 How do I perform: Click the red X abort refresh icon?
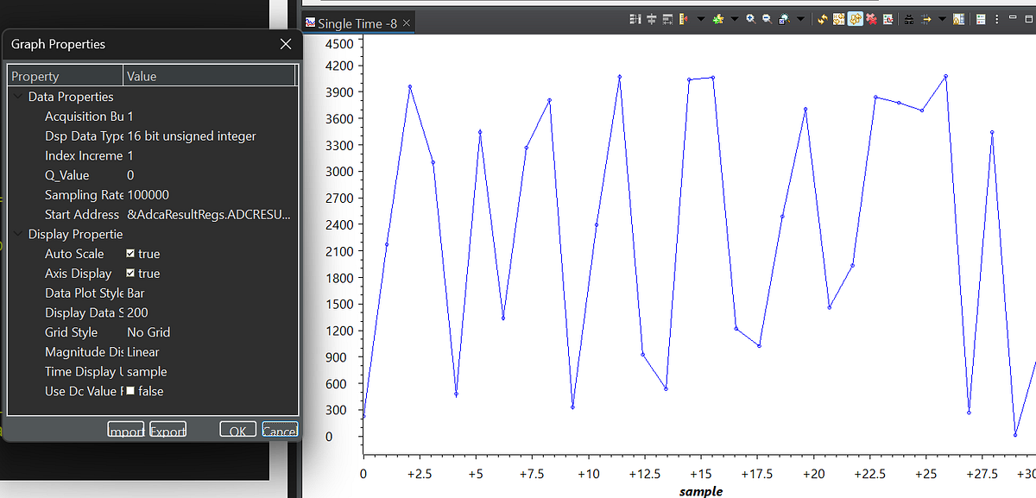[x=872, y=19]
